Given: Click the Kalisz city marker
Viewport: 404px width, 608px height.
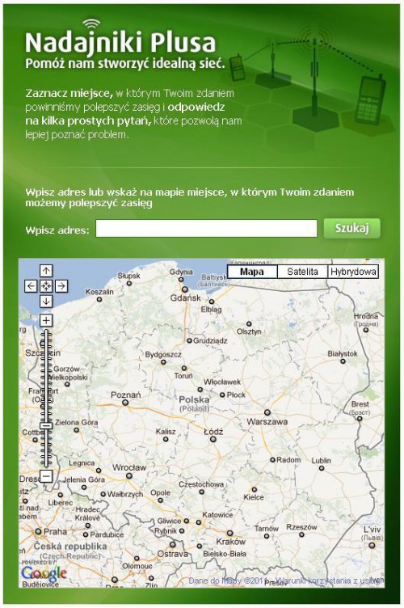Looking at the screenshot, I should coord(166,439).
